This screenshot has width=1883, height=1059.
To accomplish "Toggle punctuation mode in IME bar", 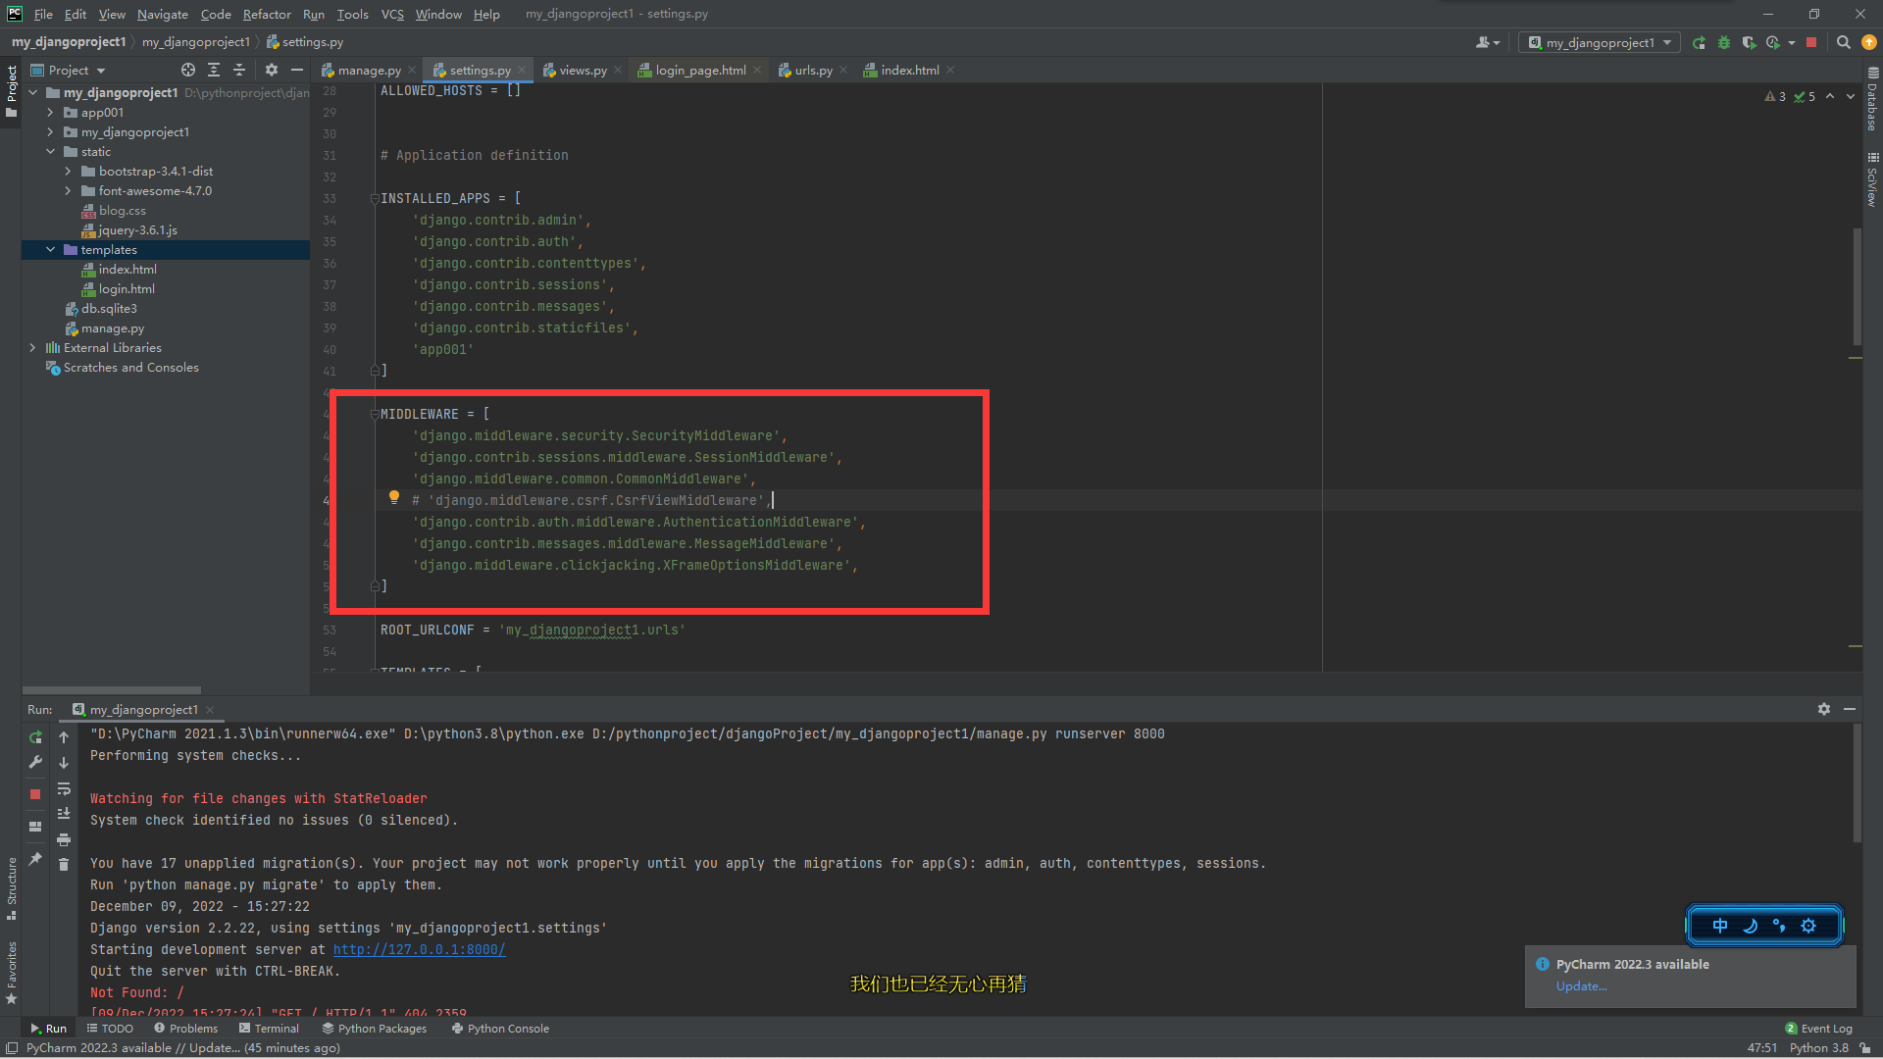I will pos(1779,926).
